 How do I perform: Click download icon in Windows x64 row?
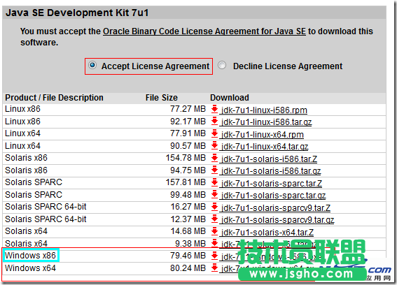214,268
